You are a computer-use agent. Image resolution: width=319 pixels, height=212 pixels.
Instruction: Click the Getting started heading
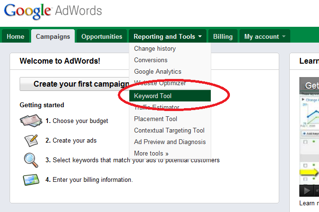point(42,105)
